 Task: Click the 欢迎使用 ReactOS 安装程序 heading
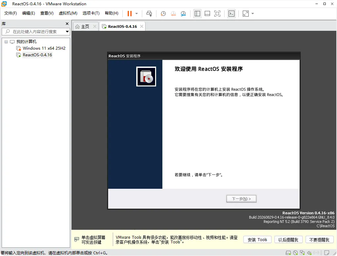208,69
